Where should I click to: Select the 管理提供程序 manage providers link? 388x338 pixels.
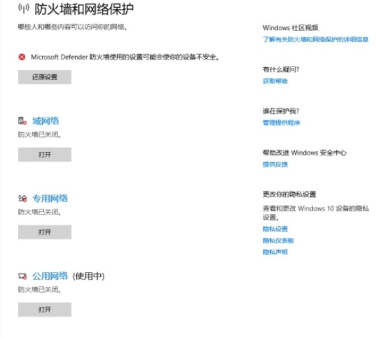pyautogui.click(x=281, y=123)
